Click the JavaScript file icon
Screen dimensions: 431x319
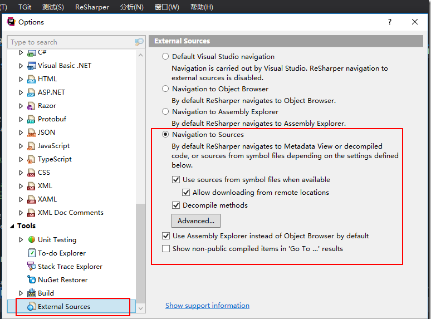click(x=31, y=146)
